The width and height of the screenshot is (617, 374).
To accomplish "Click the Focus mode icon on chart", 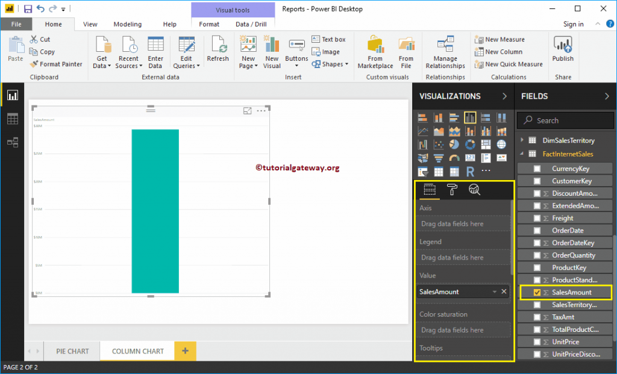I will (247, 111).
